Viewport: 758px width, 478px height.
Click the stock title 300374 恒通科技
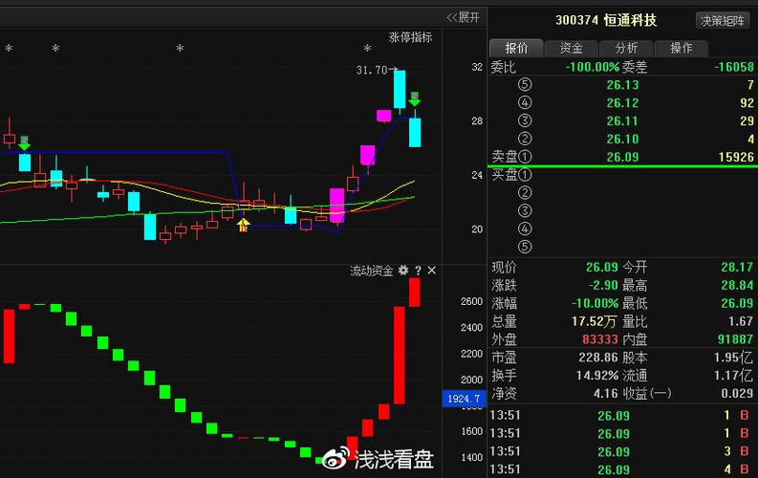606,20
